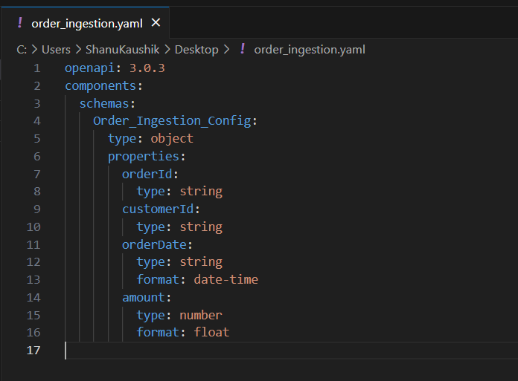Click the components key on line 2

click(x=100, y=85)
